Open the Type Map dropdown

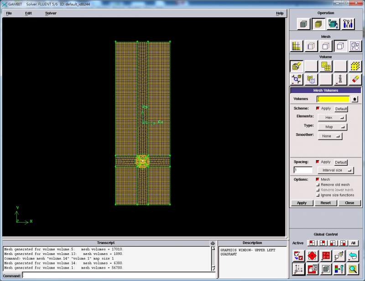[332, 127]
